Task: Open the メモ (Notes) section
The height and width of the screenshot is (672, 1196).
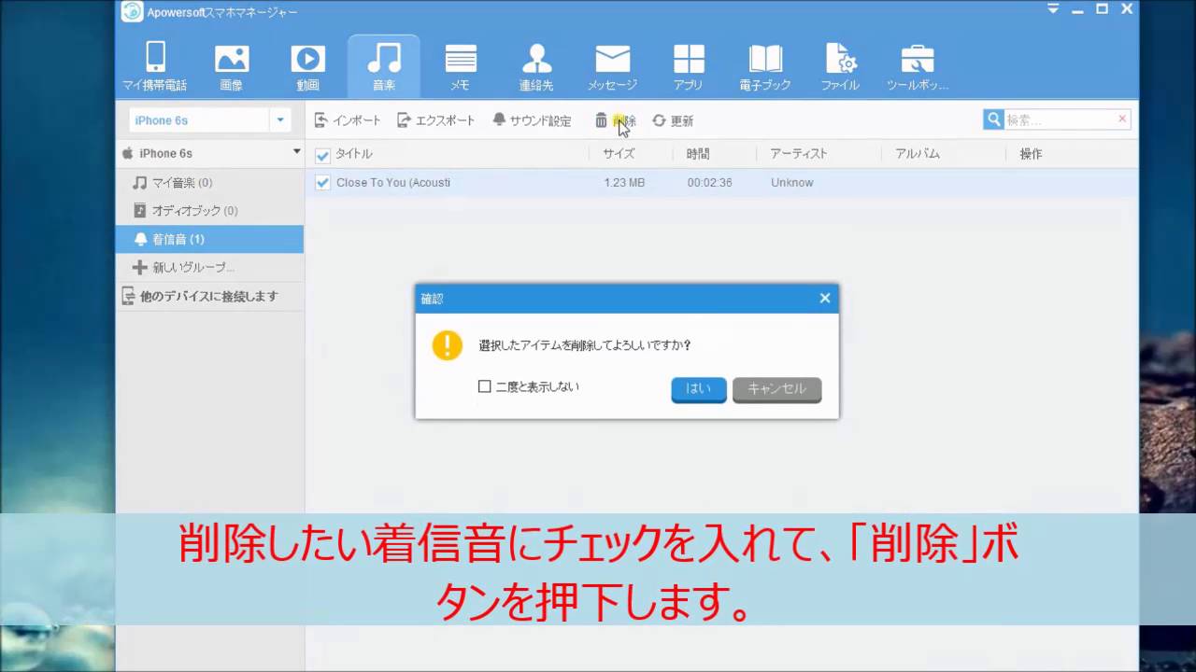Action: click(x=460, y=66)
